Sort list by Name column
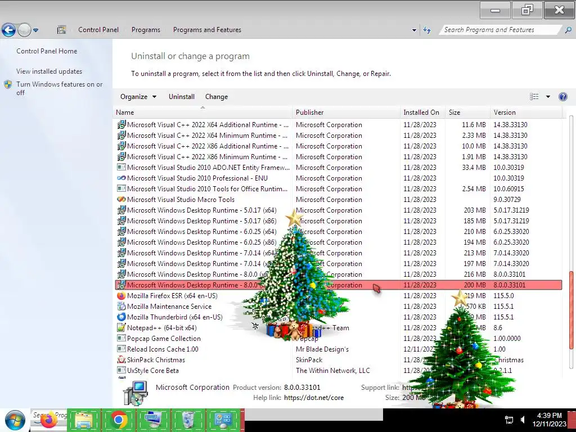576x432 pixels. pos(204,112)
